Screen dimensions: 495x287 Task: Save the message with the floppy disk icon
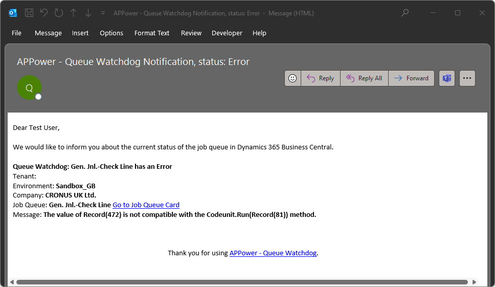(x=29, y=13)
